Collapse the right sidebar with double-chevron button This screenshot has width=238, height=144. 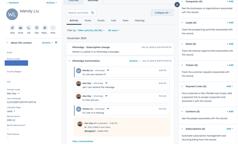tap(177, 5)
